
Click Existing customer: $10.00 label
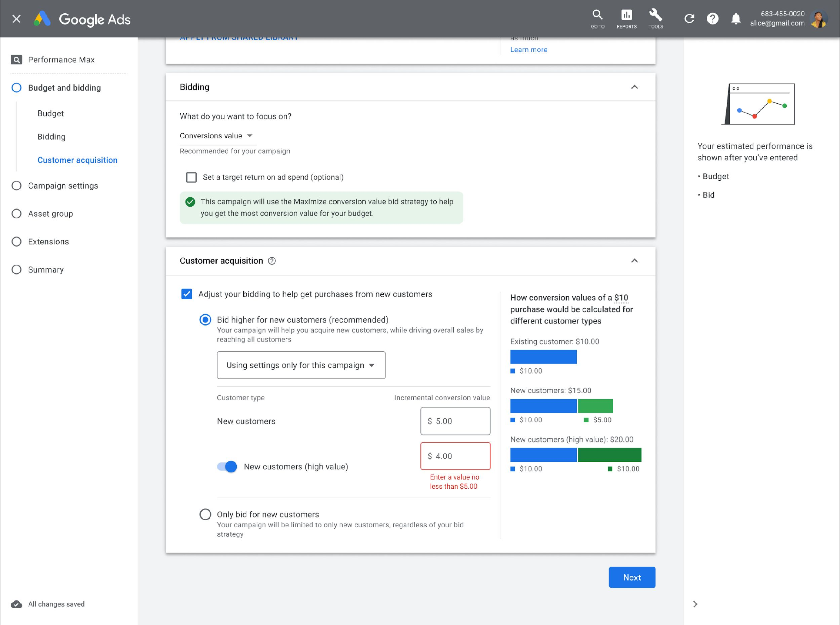point(555,342)
